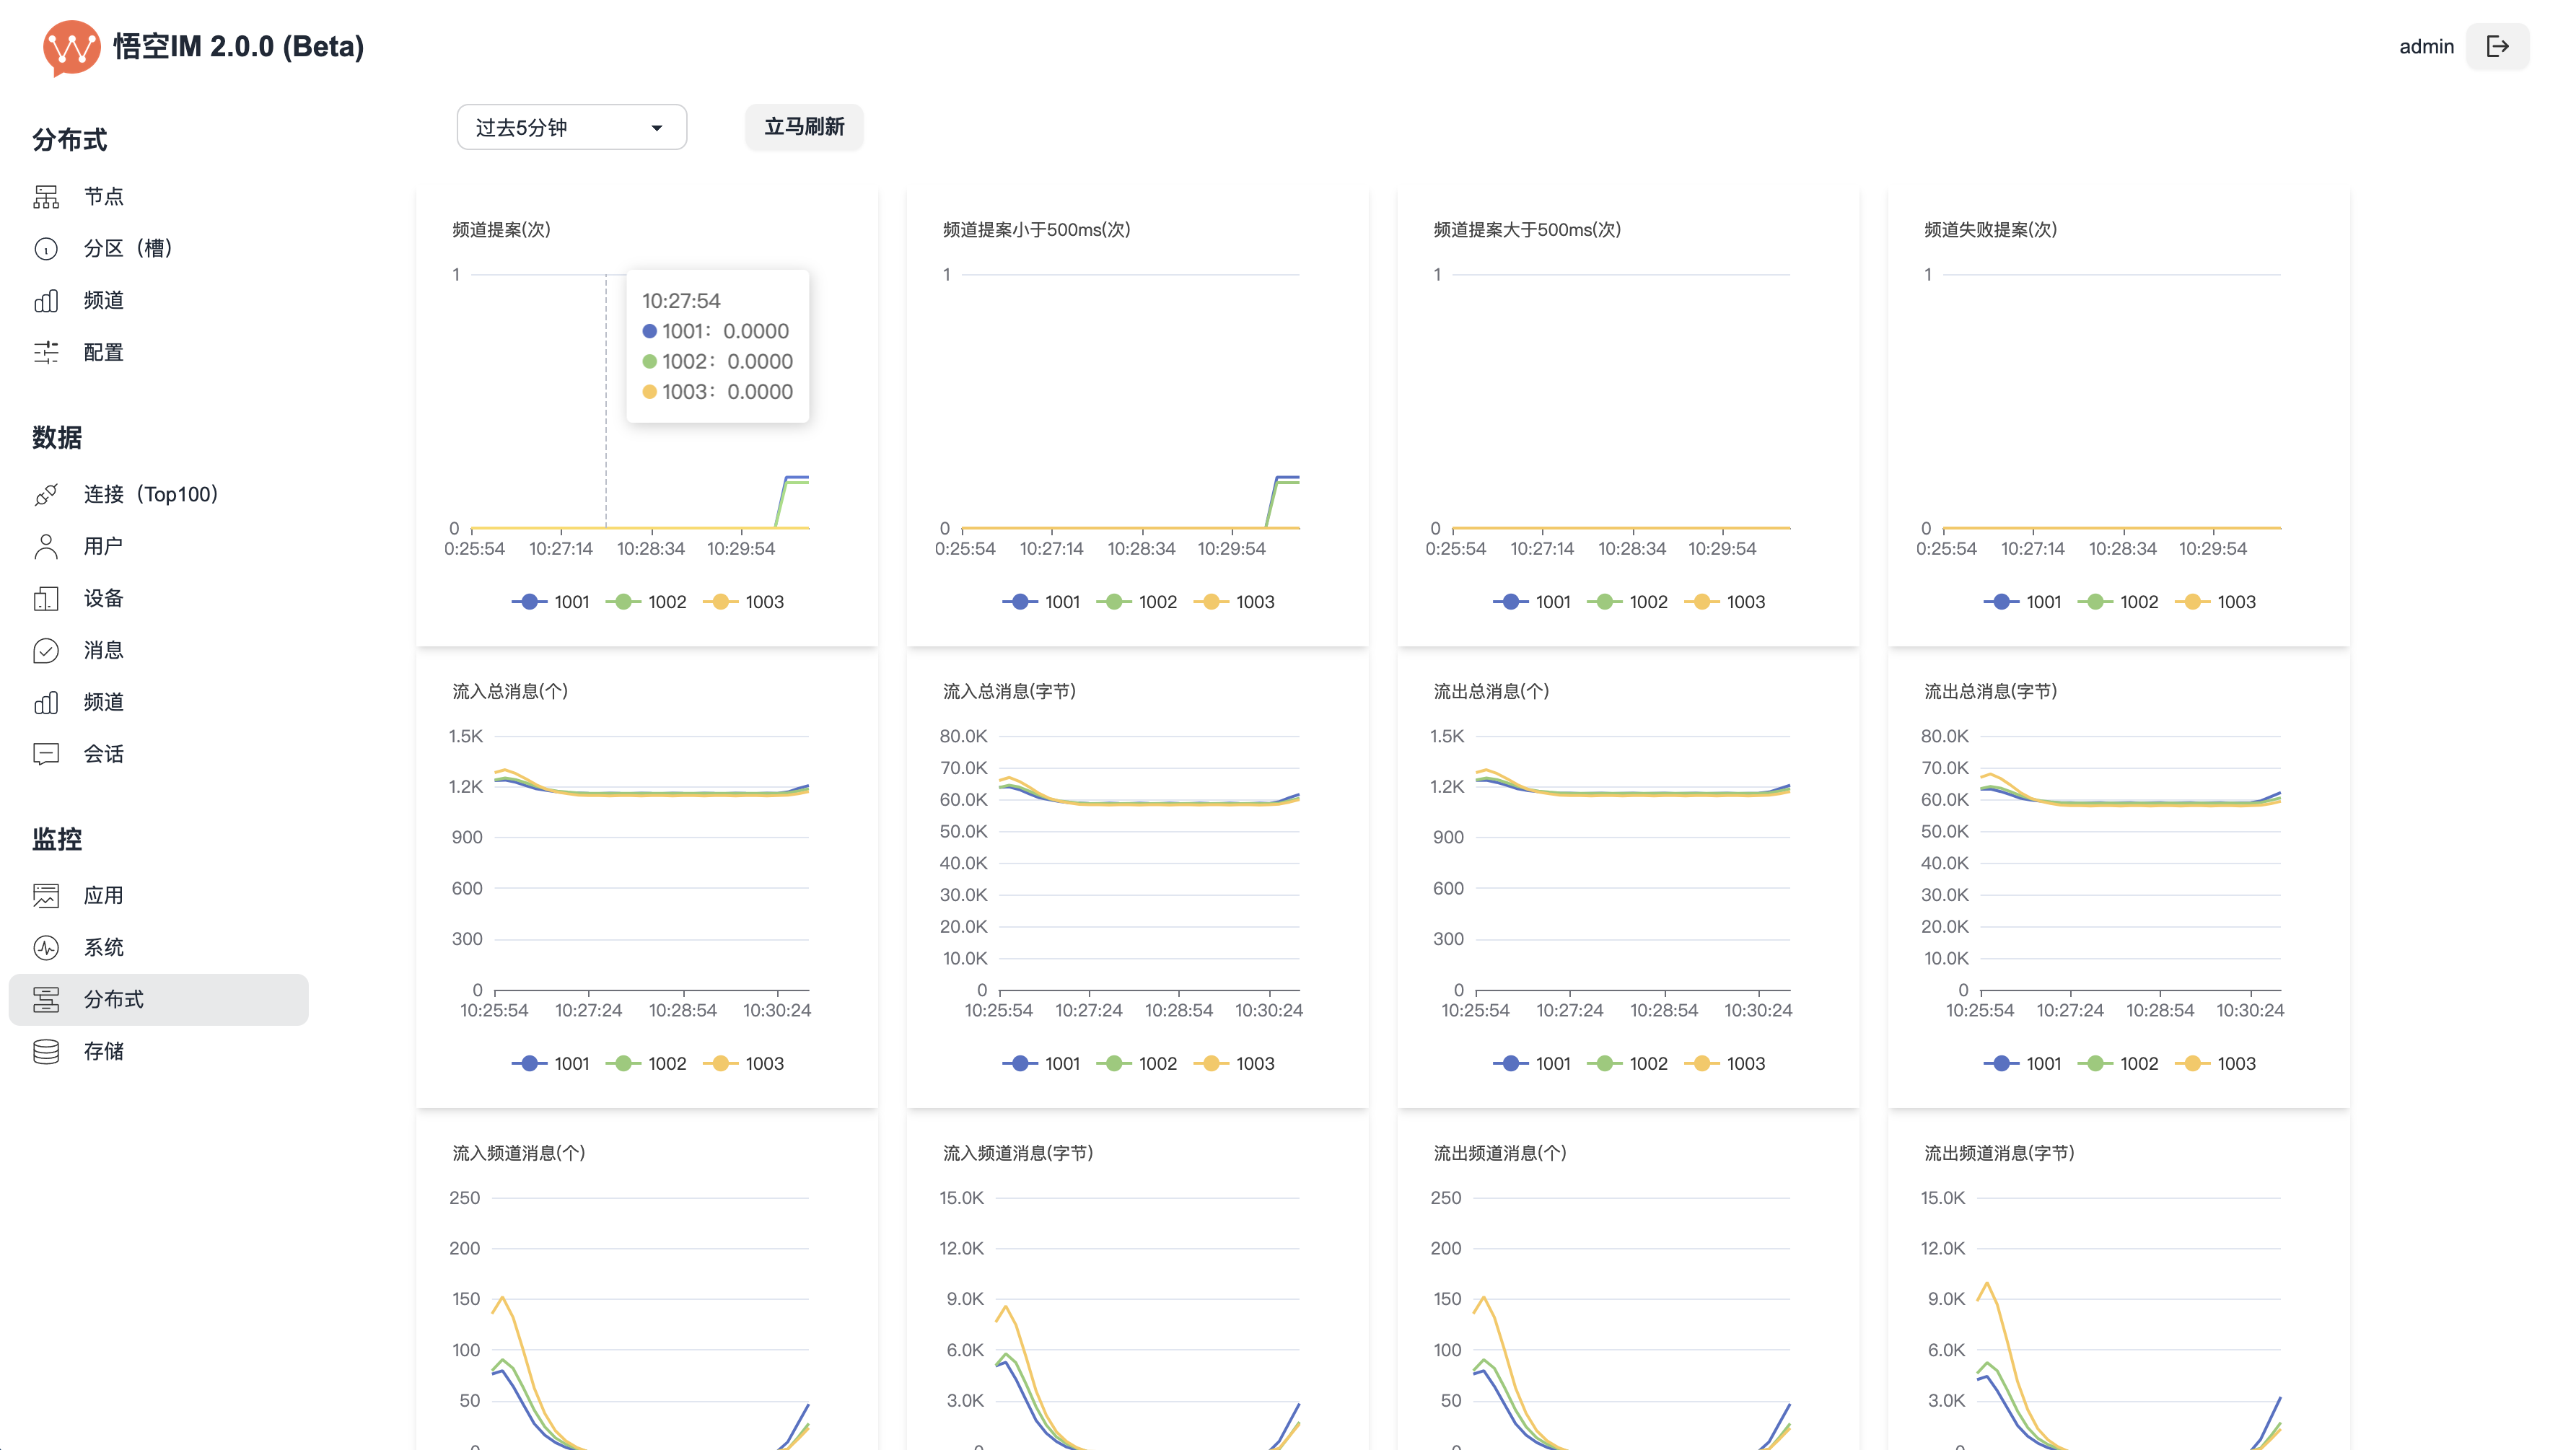
Task: Click the 节点 node icon in sidebar
Action: [x=46, y=196]
